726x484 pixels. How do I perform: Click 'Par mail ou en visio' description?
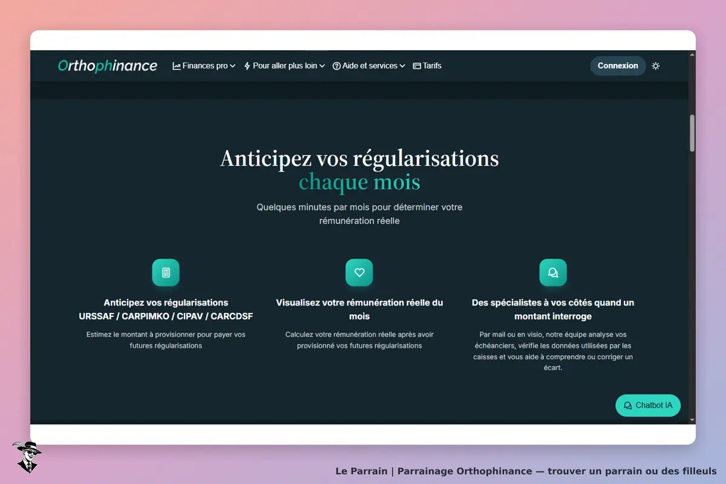coord(553,351)
